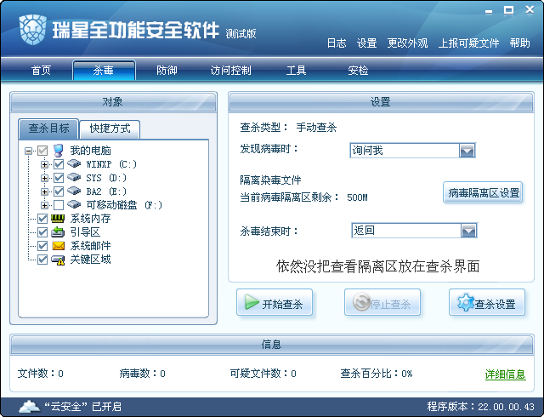Viewport: 544px width, 417px height.
Task: Switch to the 快捷方式 sub-tab
Action: pyautogui.click(x=110, y=129)
